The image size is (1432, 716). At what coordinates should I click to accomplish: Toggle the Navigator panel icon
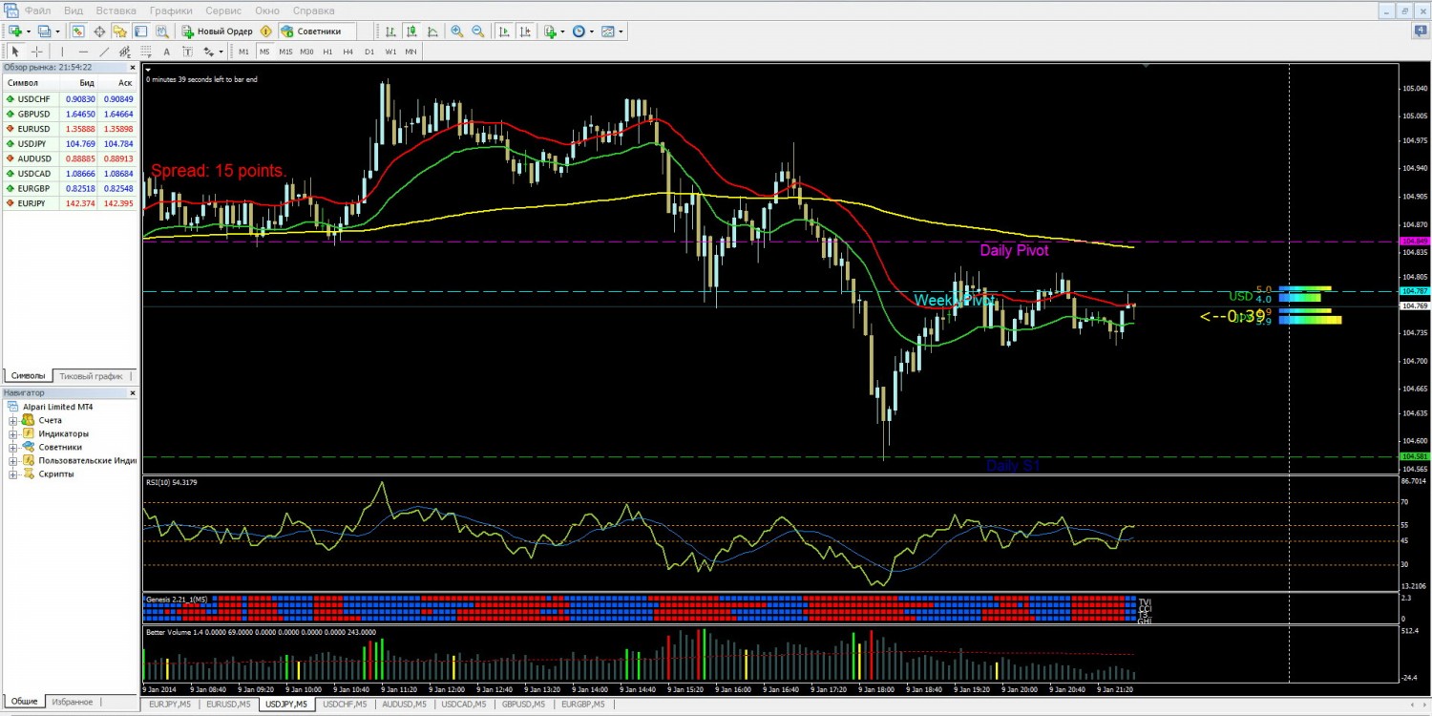120,32
